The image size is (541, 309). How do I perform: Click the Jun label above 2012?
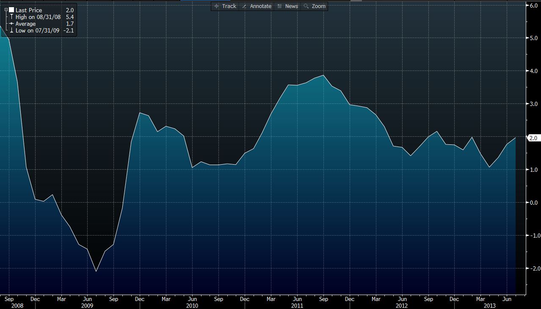402,299
